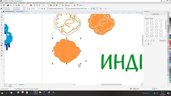Select the Страница 1 page tab
The width and height of the screenshot is (171, 96).
pos(21,85)
